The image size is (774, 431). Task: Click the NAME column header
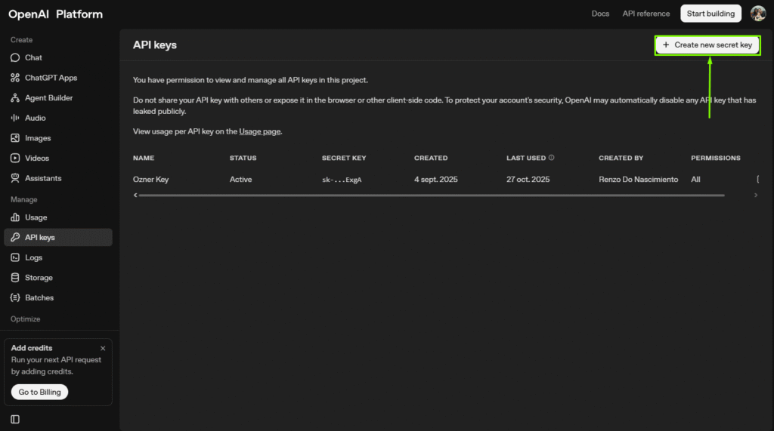point(144,158)
